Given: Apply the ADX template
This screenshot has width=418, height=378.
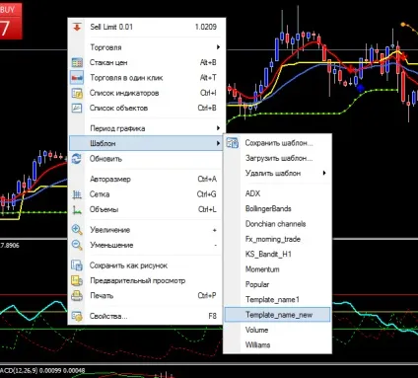Looking at the screenshot, I should (x=277, y=193).
